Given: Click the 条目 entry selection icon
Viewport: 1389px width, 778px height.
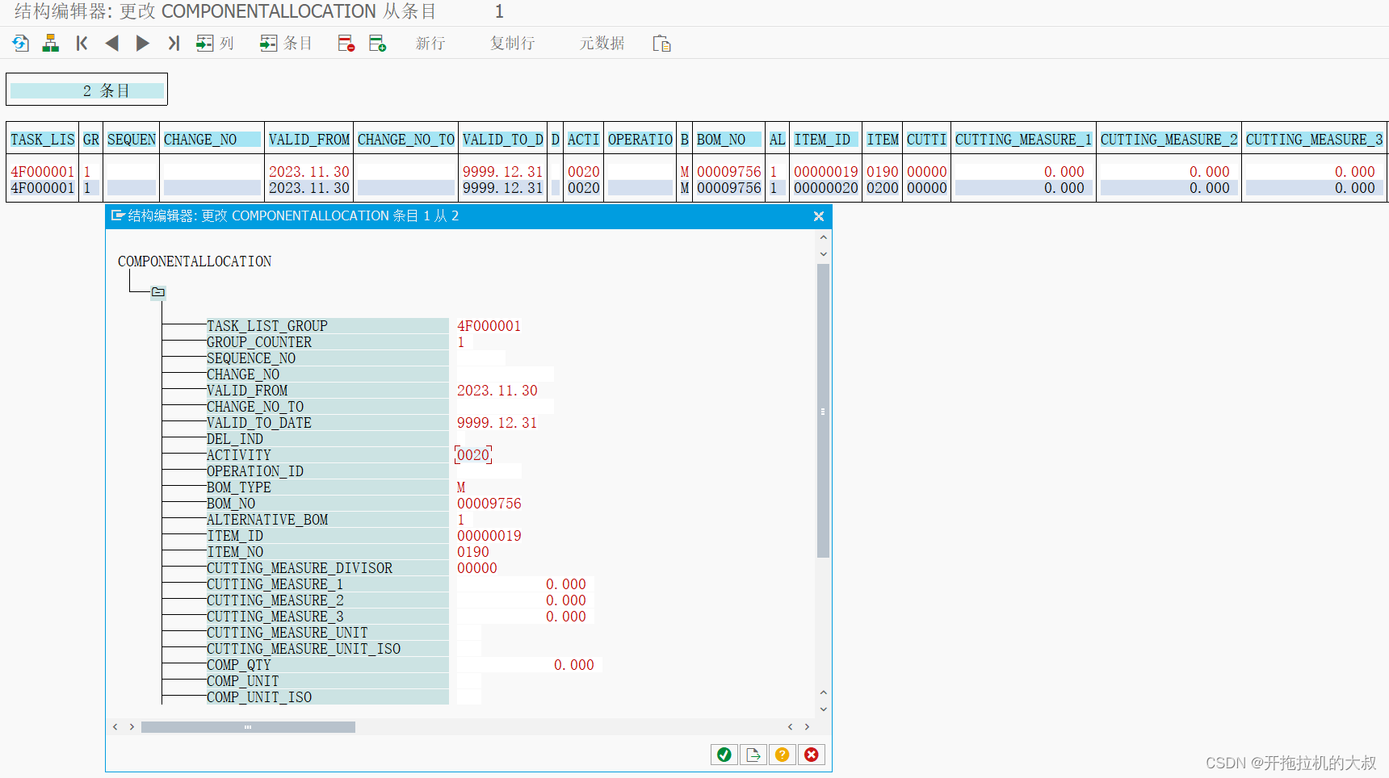Looking at the screenshot, I should [x=268, y=43].
